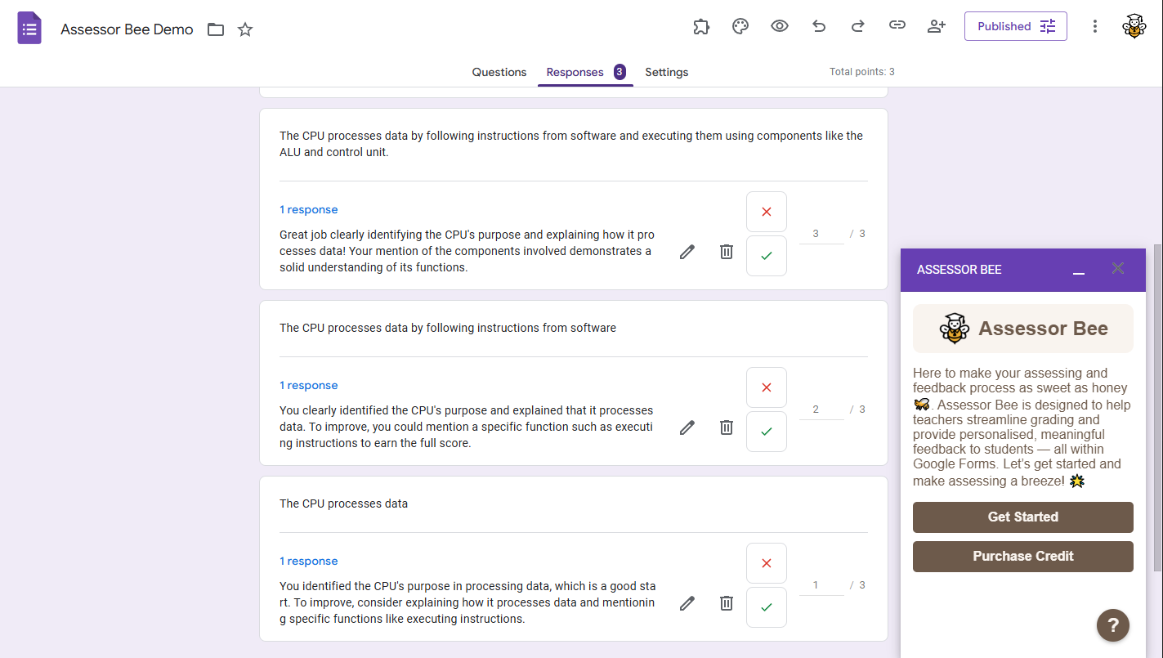Open the help question mark button
1163x658 pixels.
point(1113,626)
